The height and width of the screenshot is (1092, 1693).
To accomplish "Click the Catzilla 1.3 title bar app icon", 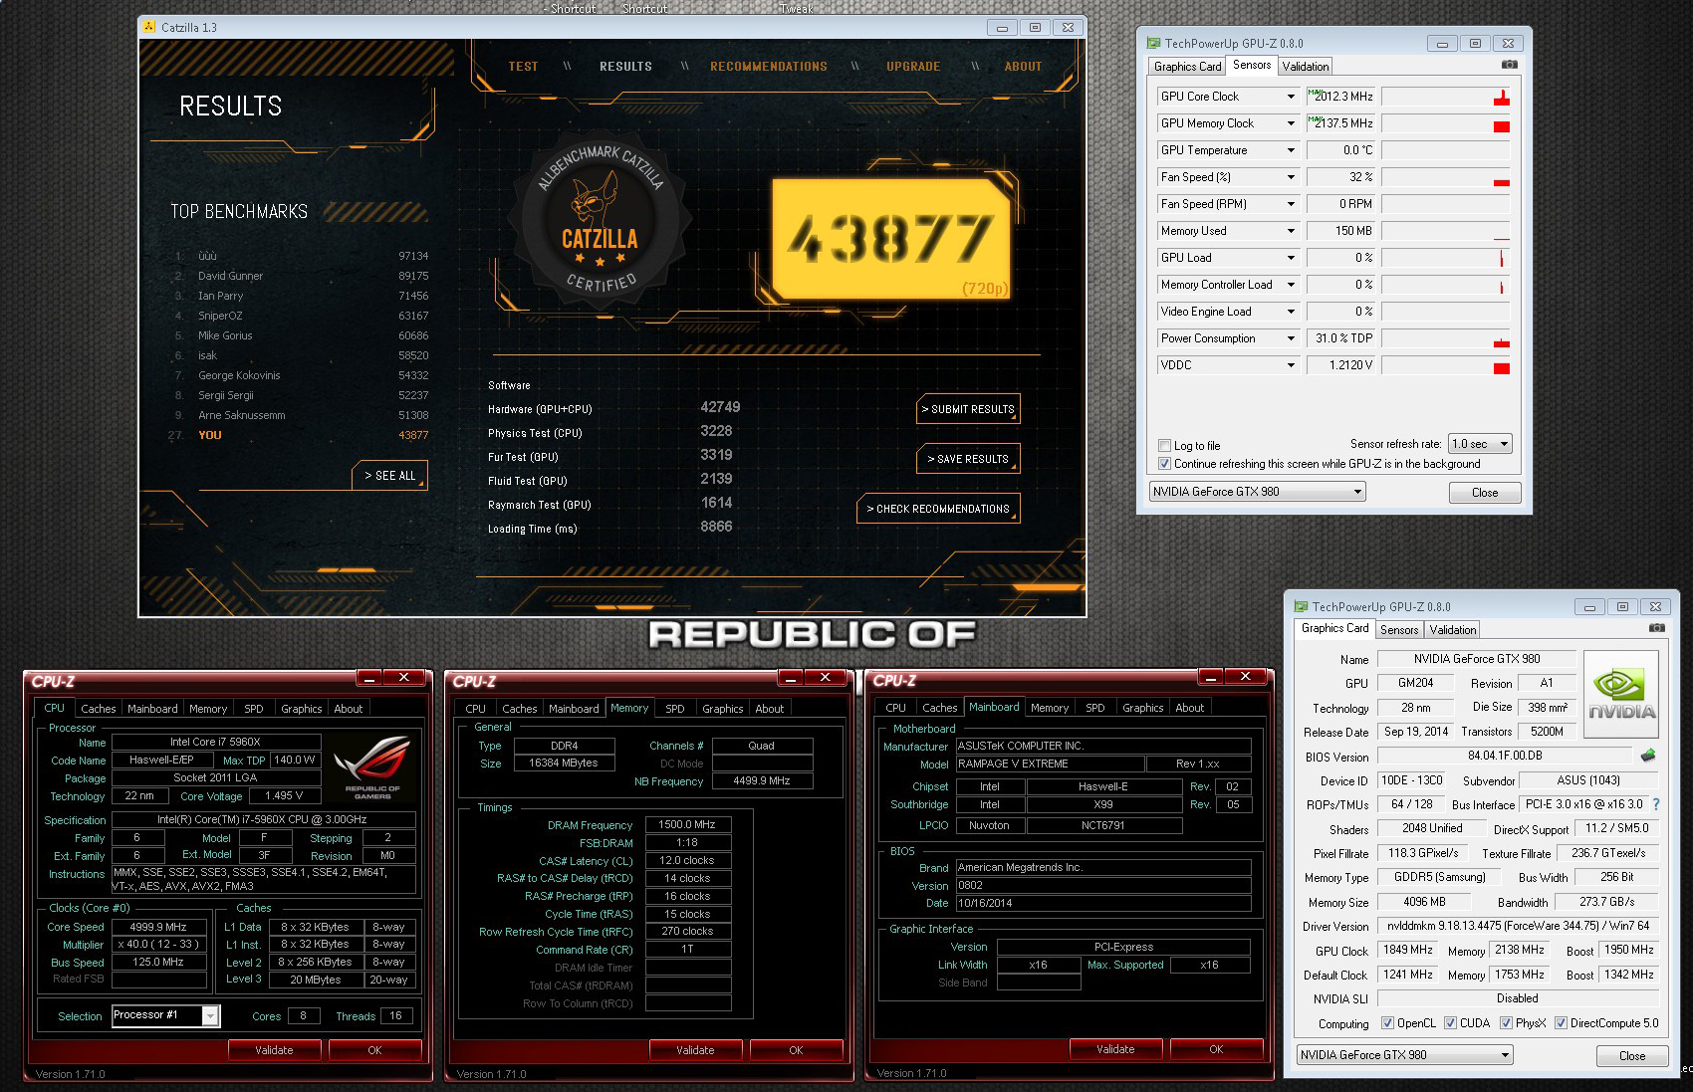I will (x=149, y=27).
